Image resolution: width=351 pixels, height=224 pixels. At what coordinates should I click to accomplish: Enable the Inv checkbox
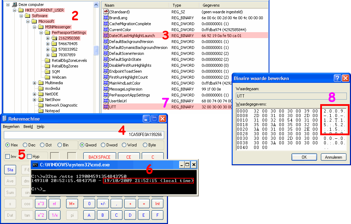pos(8,157)
